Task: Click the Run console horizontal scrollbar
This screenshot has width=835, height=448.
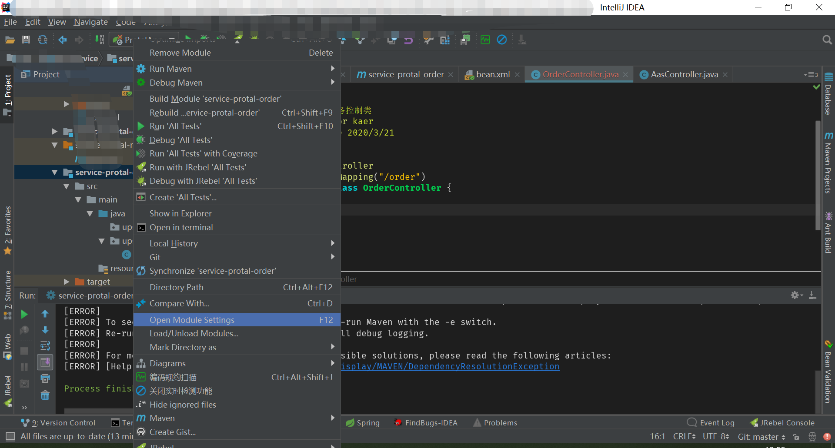Action: coord(98,411)
